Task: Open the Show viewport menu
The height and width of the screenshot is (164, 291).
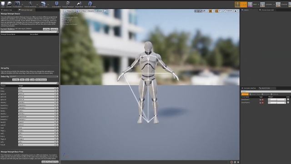Action: point(84,11)
